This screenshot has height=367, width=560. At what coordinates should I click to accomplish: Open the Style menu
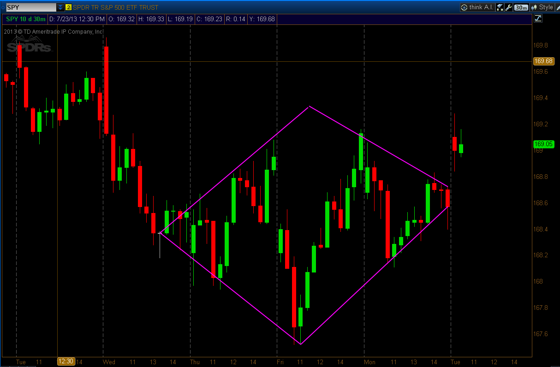pyautogui.click(x=542, y=7)
